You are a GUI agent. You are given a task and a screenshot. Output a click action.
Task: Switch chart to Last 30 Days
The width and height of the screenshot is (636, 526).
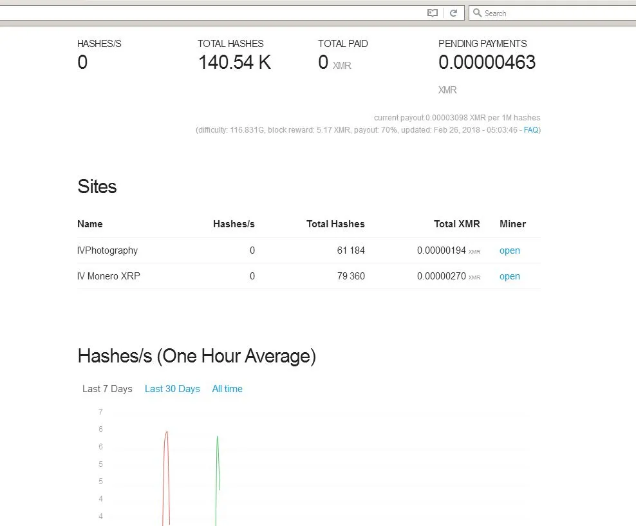173,389
